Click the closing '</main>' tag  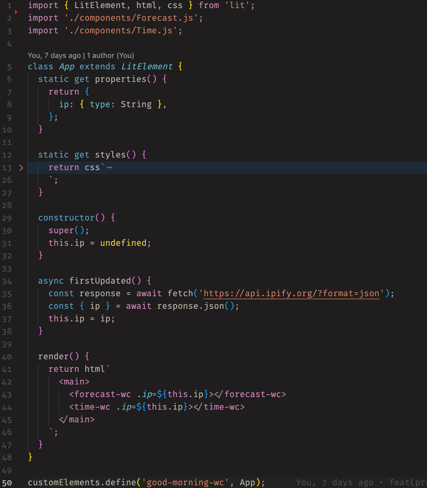[77, 419]
